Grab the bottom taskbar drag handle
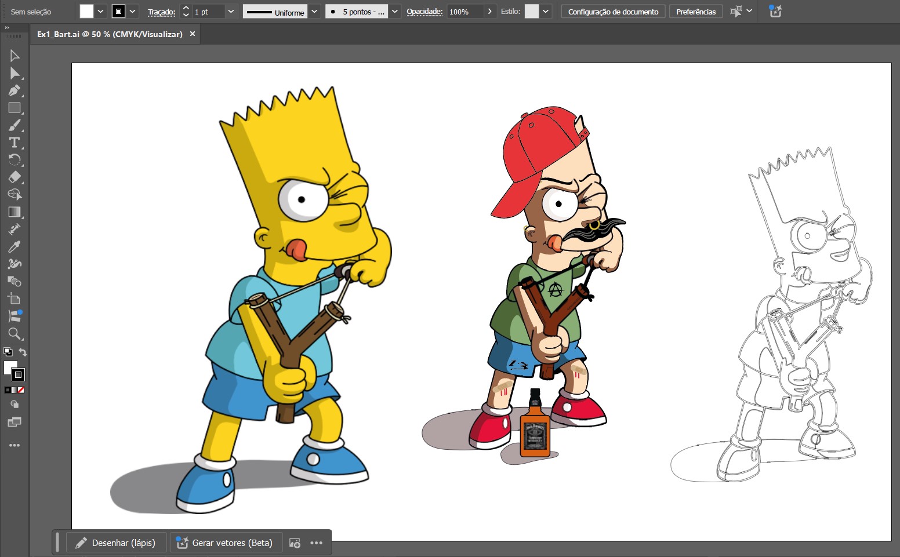900x557 pixels. (x=57, y=543)
